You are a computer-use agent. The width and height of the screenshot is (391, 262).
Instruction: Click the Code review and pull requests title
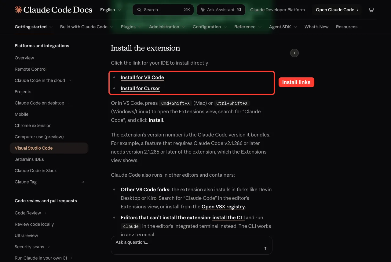coord(46,201)
